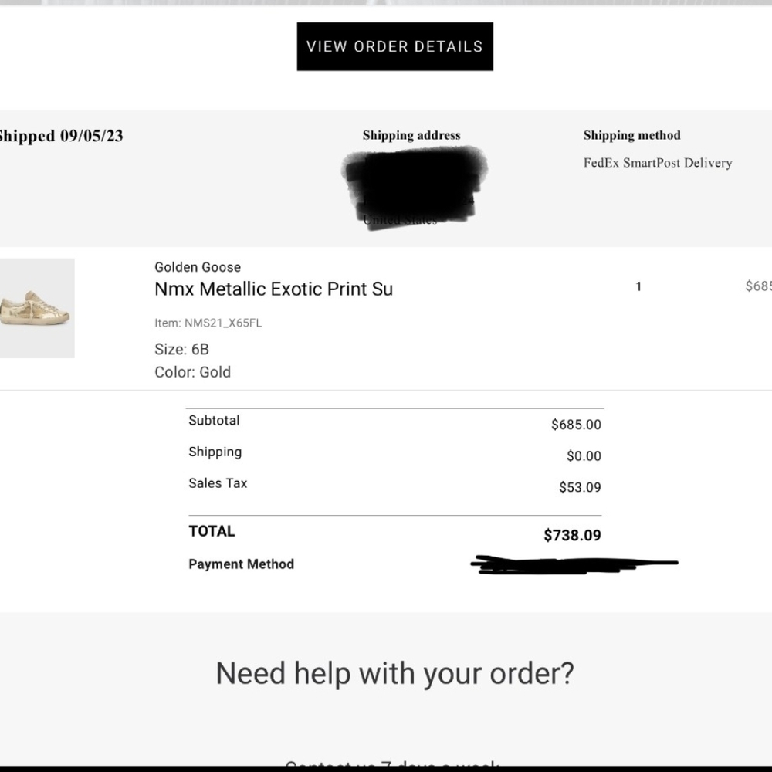Click the Golden Goose brand name
Image resolution: width=772 pixels, height=772 pixels.
click(198, 267)
